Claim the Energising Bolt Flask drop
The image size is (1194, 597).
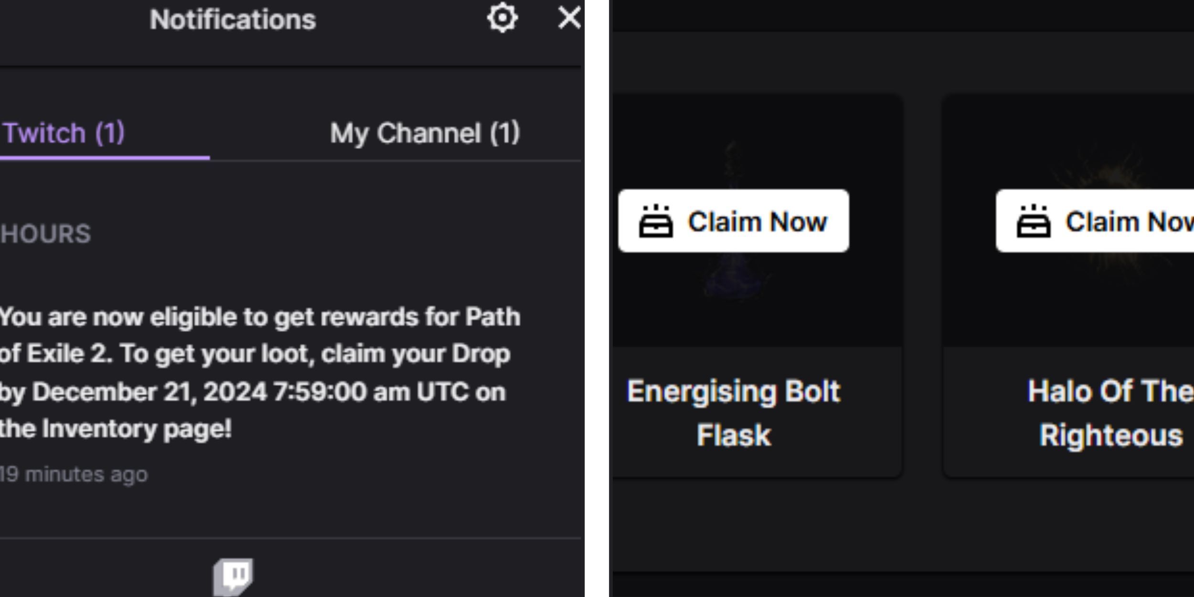[x=733, y=221]
